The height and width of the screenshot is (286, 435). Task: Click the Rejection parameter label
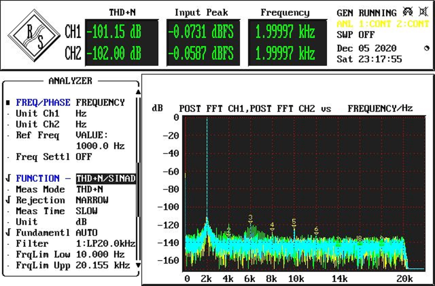(40, 200)
